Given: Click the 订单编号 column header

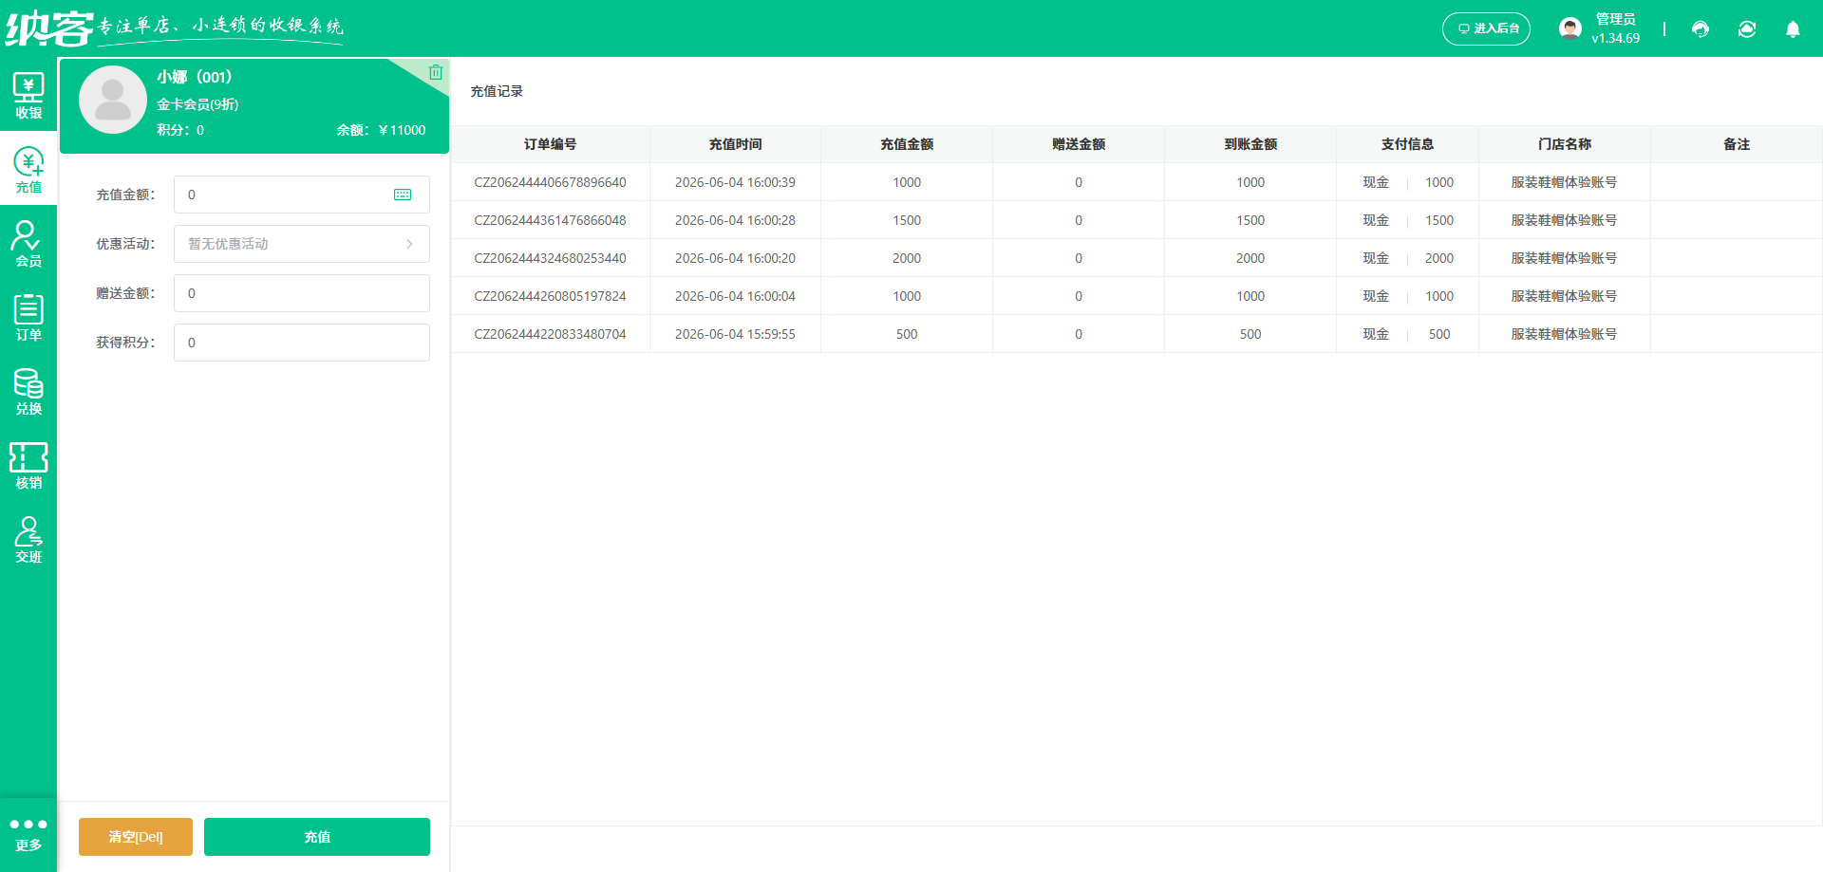Looking at the screenshot, I should click(551, 144).
